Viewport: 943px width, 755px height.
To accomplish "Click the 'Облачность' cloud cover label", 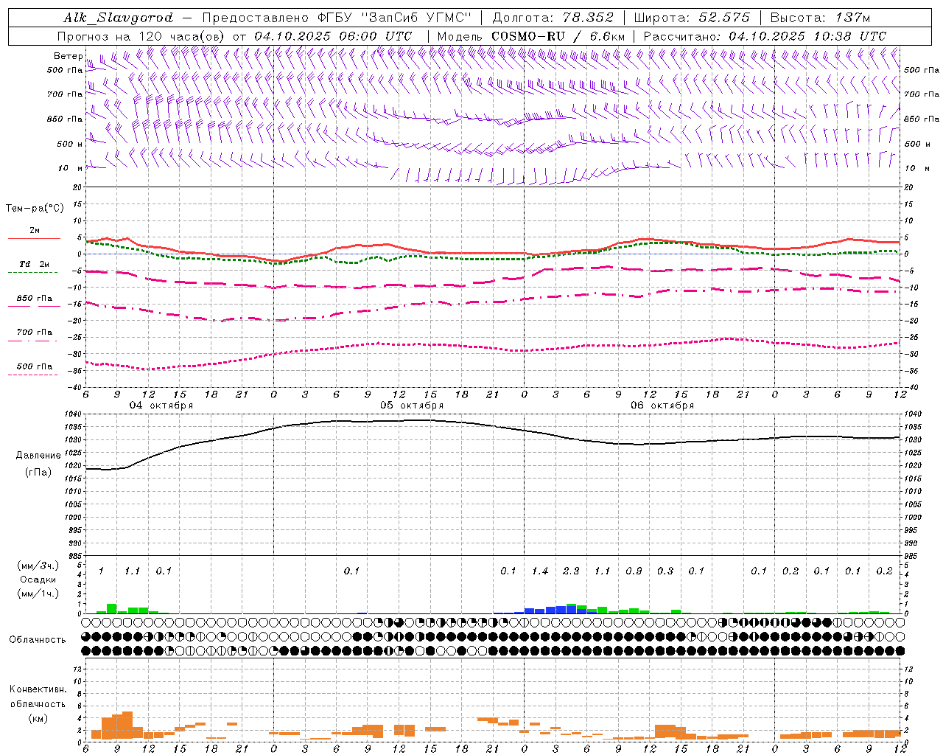I will 38,640.
